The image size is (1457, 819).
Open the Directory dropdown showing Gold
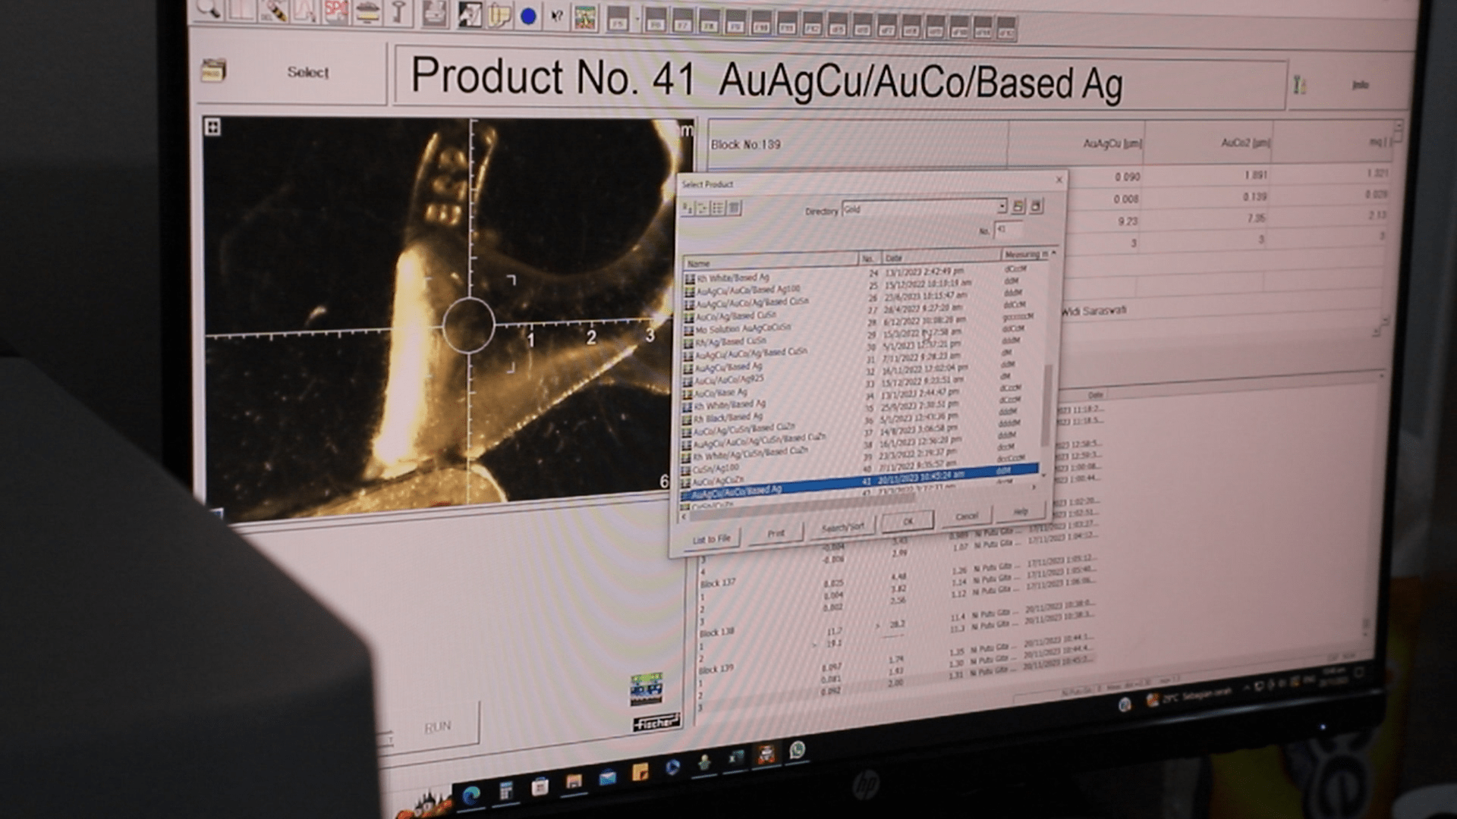pos(1002,207)
